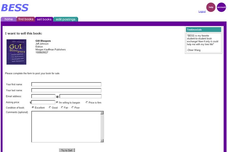Click the comments scrollbar track
The width and height of the screenshot is (228, 152).
(x=102, y=127)
